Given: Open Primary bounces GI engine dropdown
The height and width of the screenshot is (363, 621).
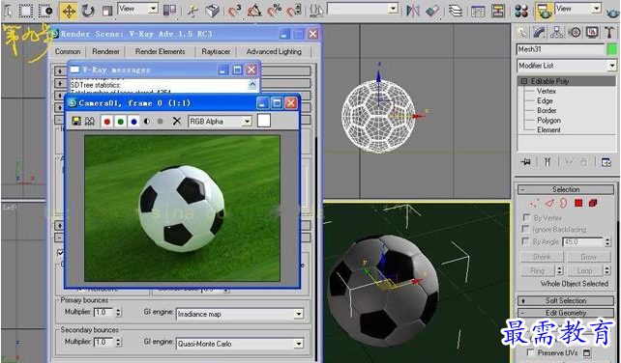Looking at the screenshot, I should [240, 314].
